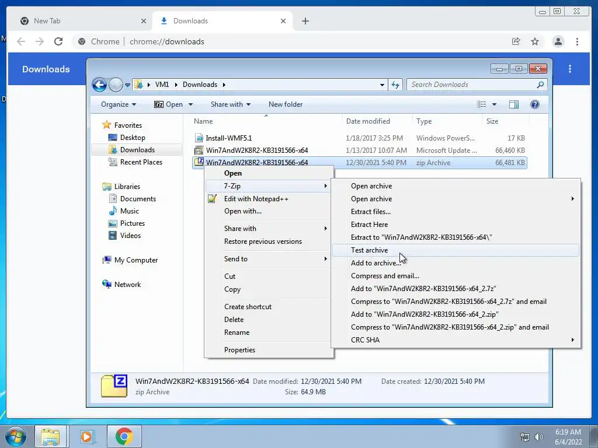
Task: Open Documents library in navigation pane
Action: (133, 198)
